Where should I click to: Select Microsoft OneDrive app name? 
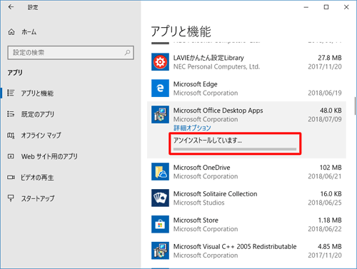(x=201, y=168)
